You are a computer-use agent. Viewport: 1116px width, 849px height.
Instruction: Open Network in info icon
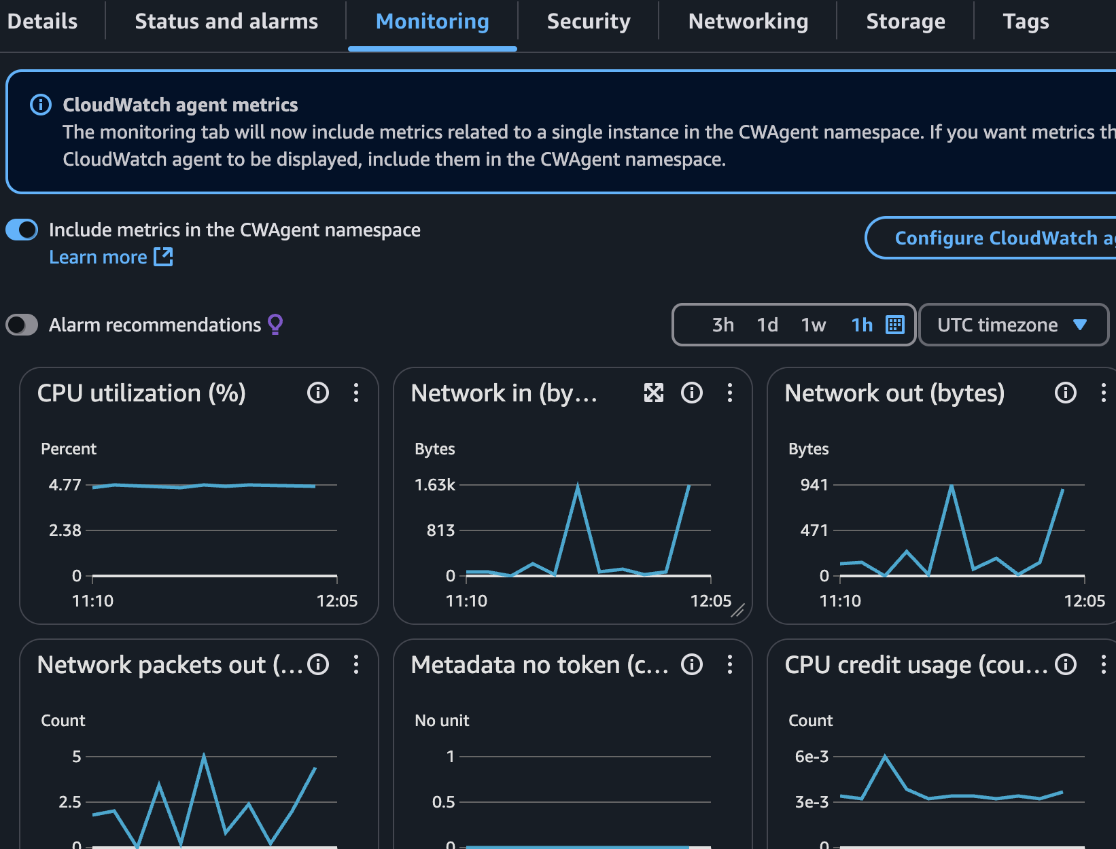tap(692, 393)
